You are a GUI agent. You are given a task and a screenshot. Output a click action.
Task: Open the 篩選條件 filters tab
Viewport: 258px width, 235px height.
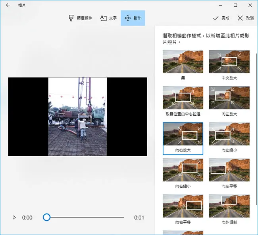coord(81,18)
